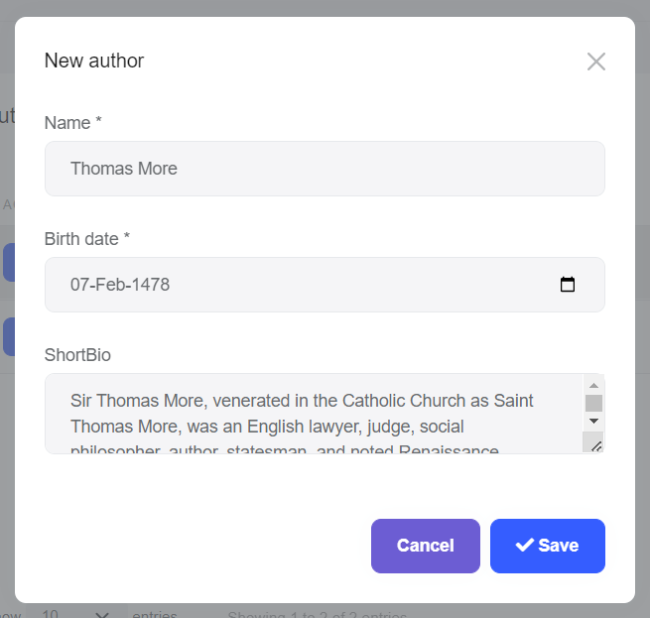Select the day segment "07" in Birth date

click(80, 285)
